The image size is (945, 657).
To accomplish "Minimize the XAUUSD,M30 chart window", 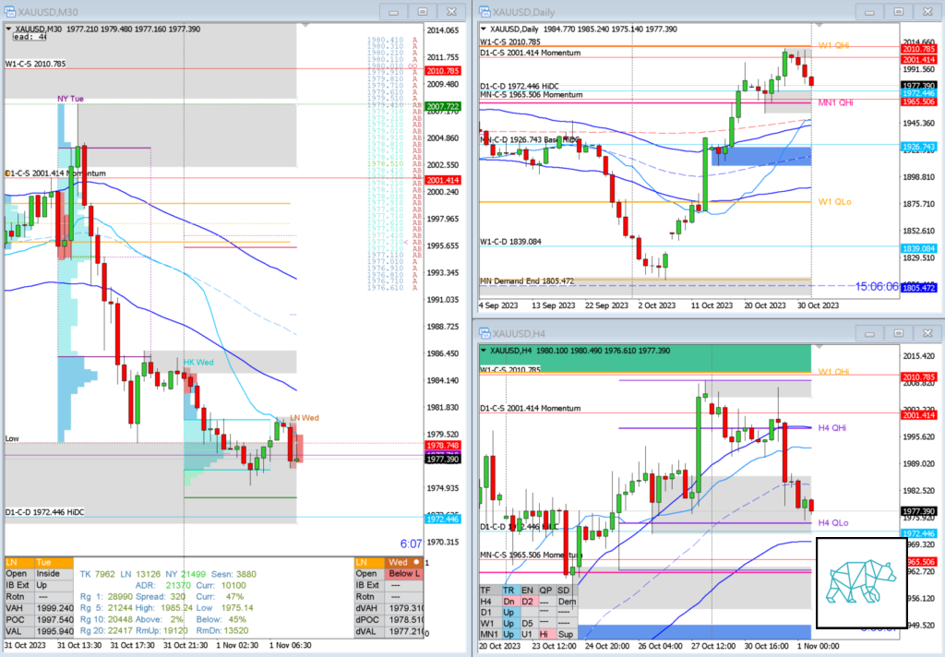I will [393, 11].
